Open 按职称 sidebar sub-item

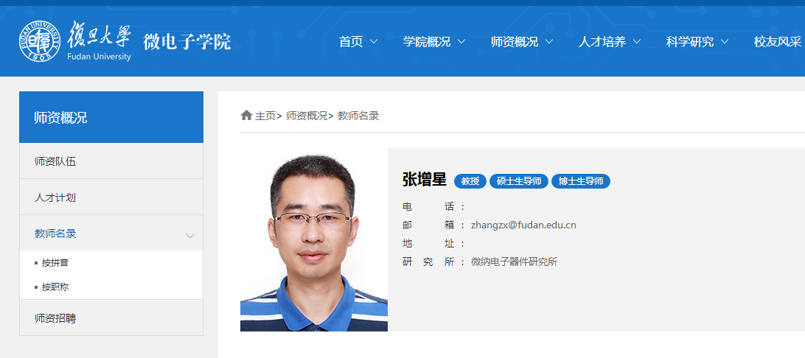[55, 287]
